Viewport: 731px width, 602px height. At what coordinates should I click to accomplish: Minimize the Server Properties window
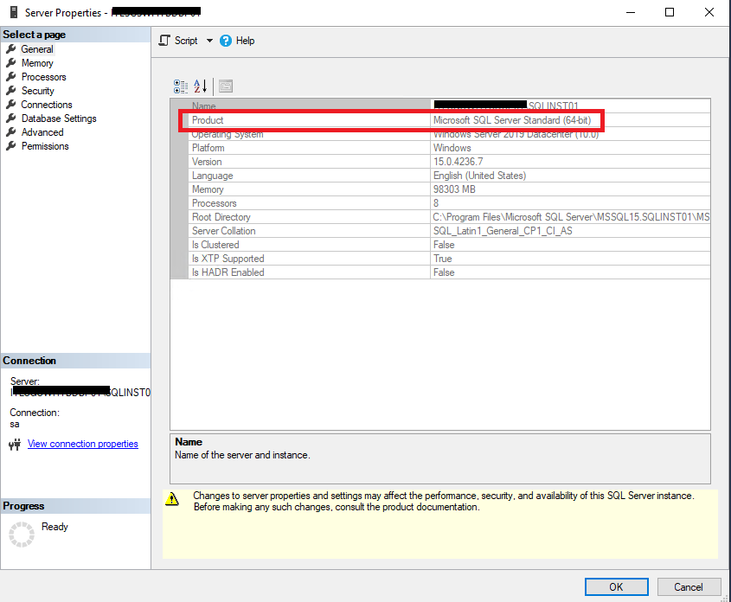631,12
